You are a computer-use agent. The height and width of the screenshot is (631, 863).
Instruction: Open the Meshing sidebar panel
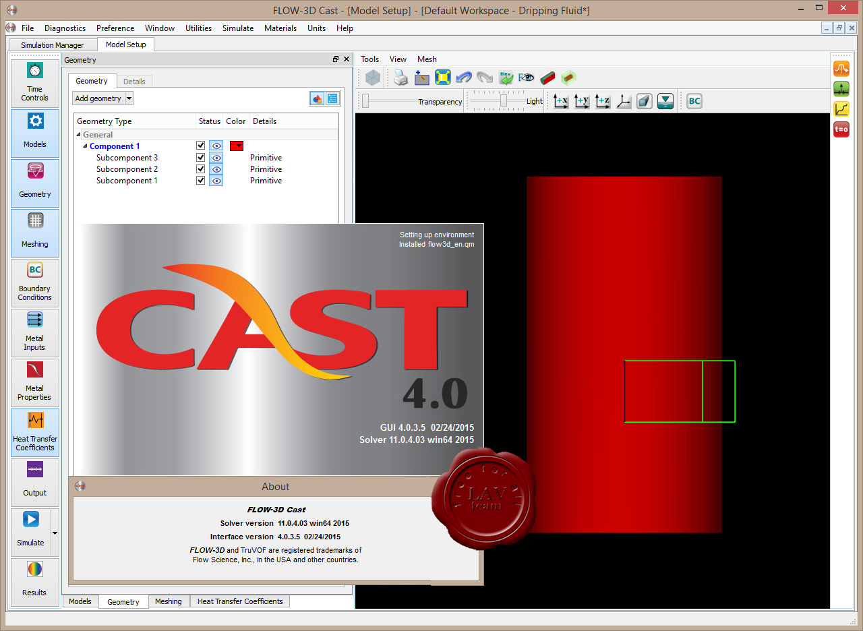point(34,233)
